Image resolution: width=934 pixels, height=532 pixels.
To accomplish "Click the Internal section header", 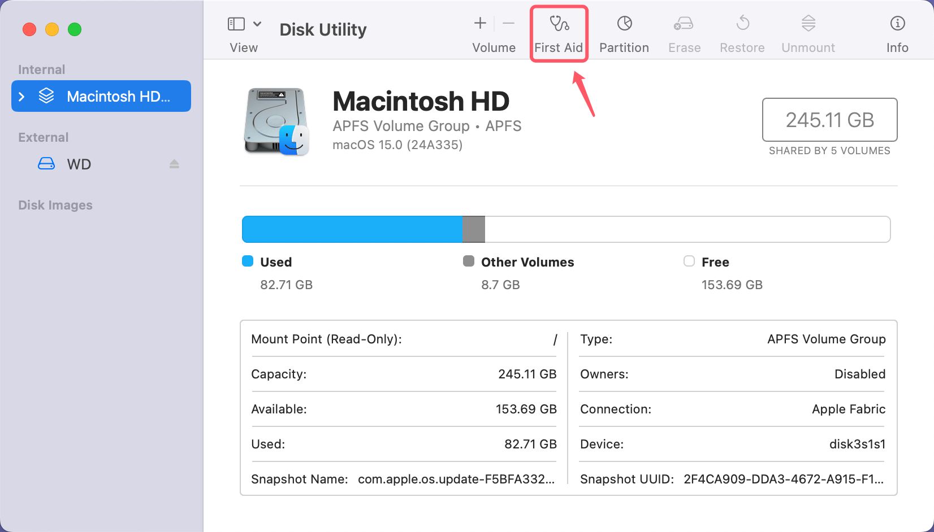I will (x=41, y=69).
